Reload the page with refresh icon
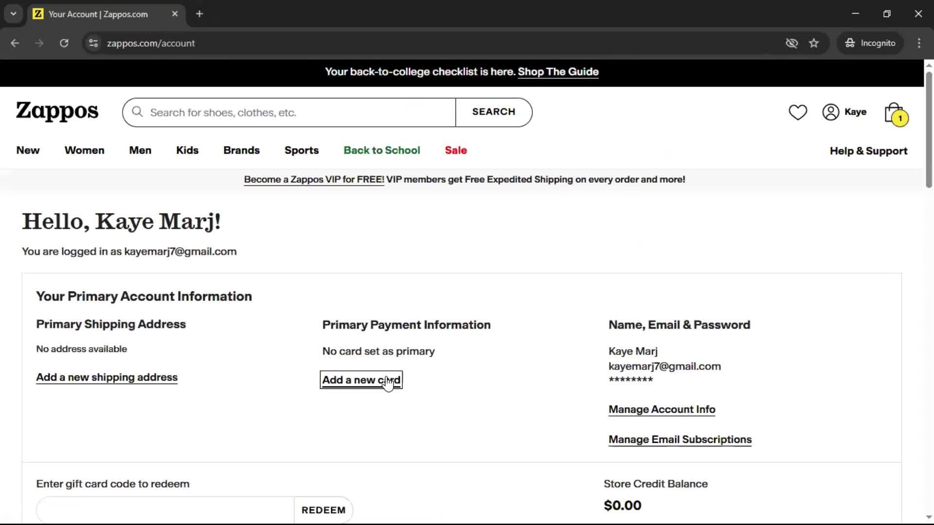The height and width of the screenshot is (525, 934). [x=64, y=43]
